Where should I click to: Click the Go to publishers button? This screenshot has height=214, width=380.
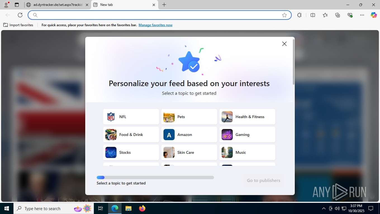point(263,181)
